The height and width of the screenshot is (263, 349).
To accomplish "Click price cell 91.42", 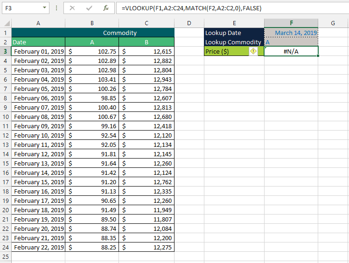I will tap(92, 173).
